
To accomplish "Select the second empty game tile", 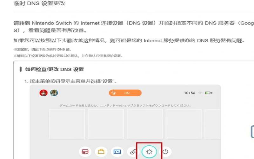I will point(106,124).
